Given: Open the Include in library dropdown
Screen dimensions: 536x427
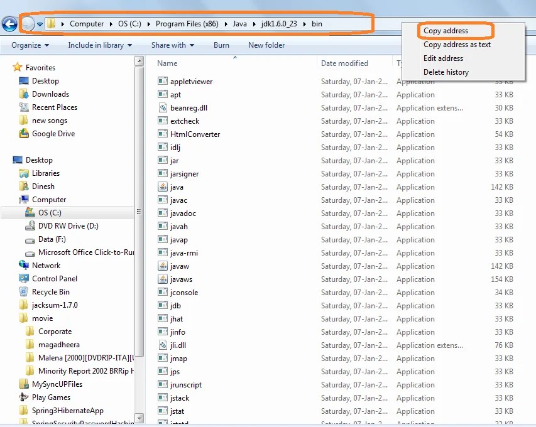Looking at the screenshot, I should coord(100,45).
